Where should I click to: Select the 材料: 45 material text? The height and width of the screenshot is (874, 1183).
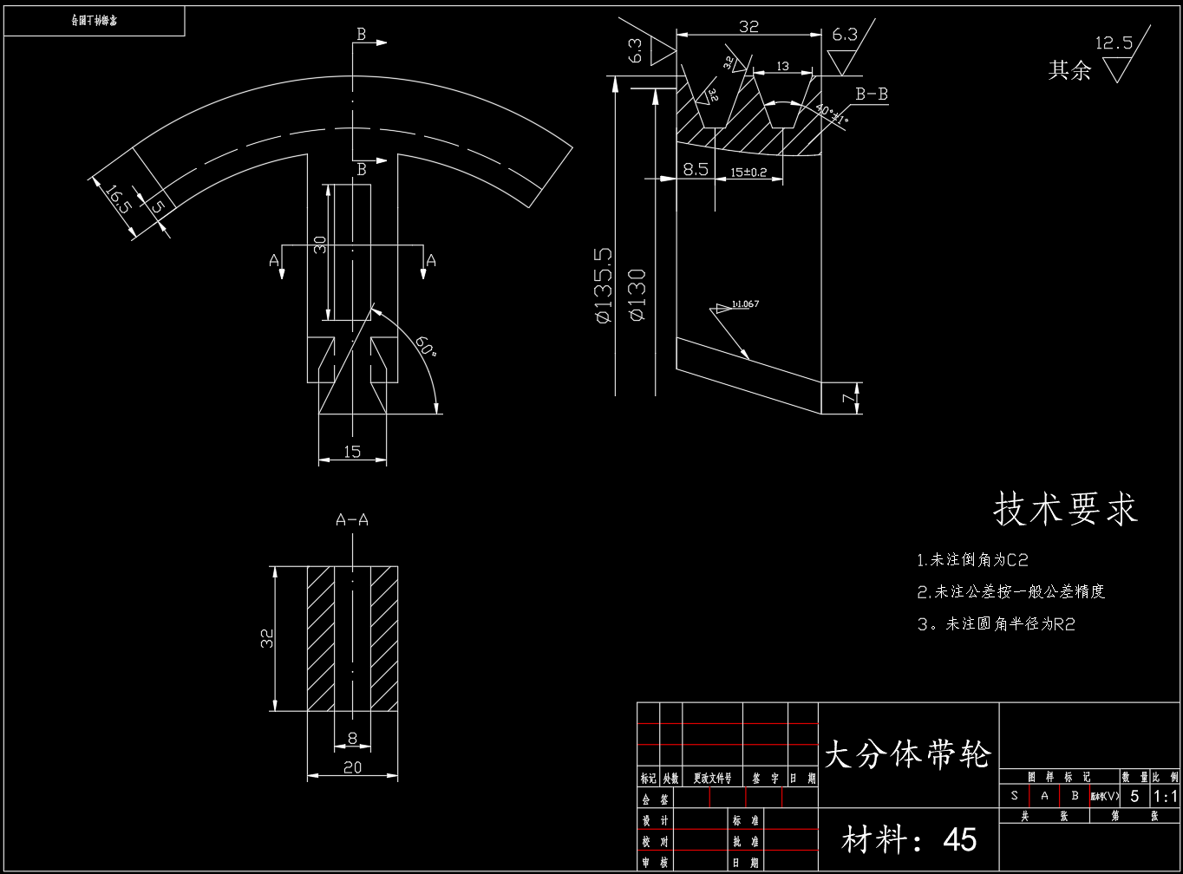[x=909, y=839]
